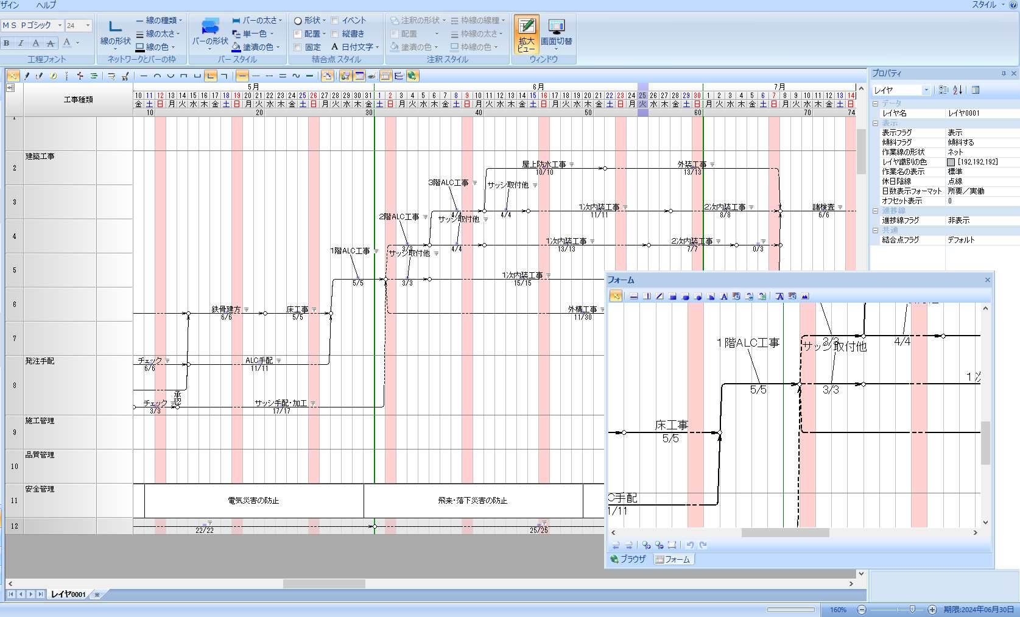Open the ヘルプ menu

[x=46, y=5]
